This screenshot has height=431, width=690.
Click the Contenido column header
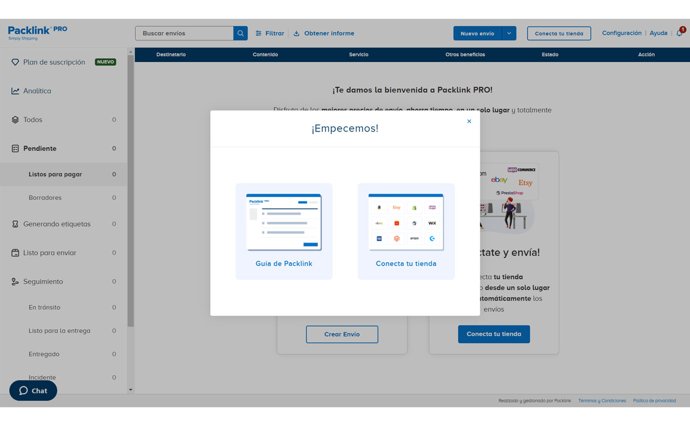pos(265,54)
